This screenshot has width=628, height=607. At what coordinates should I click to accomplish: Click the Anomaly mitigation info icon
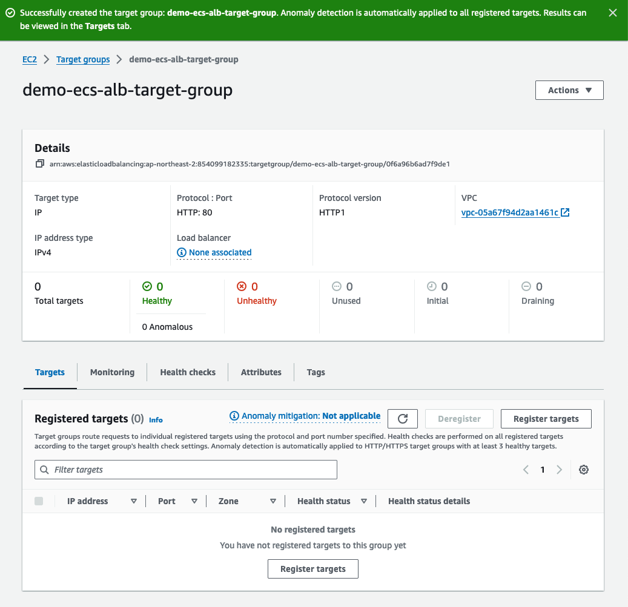tap(234, 416)
